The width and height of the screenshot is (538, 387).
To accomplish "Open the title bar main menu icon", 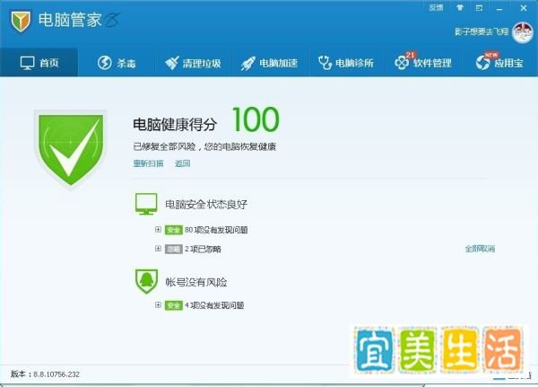I will coord(479,7).
